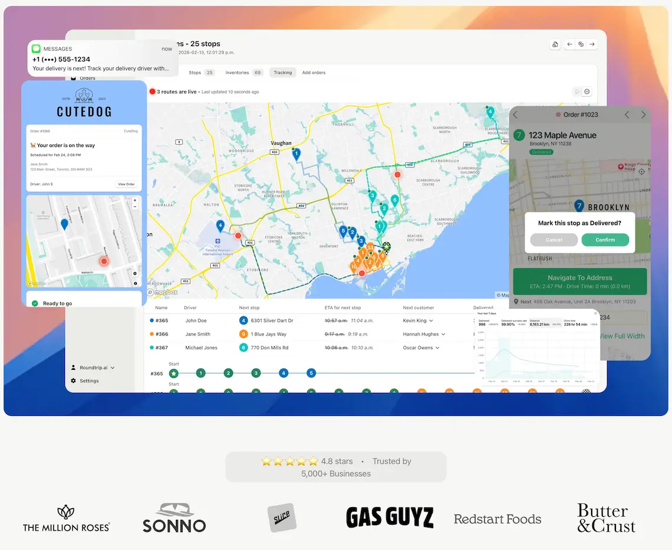The image size is (672, 550).
Task: Expand Kevin King next customer dropdown
Action: 430,321
